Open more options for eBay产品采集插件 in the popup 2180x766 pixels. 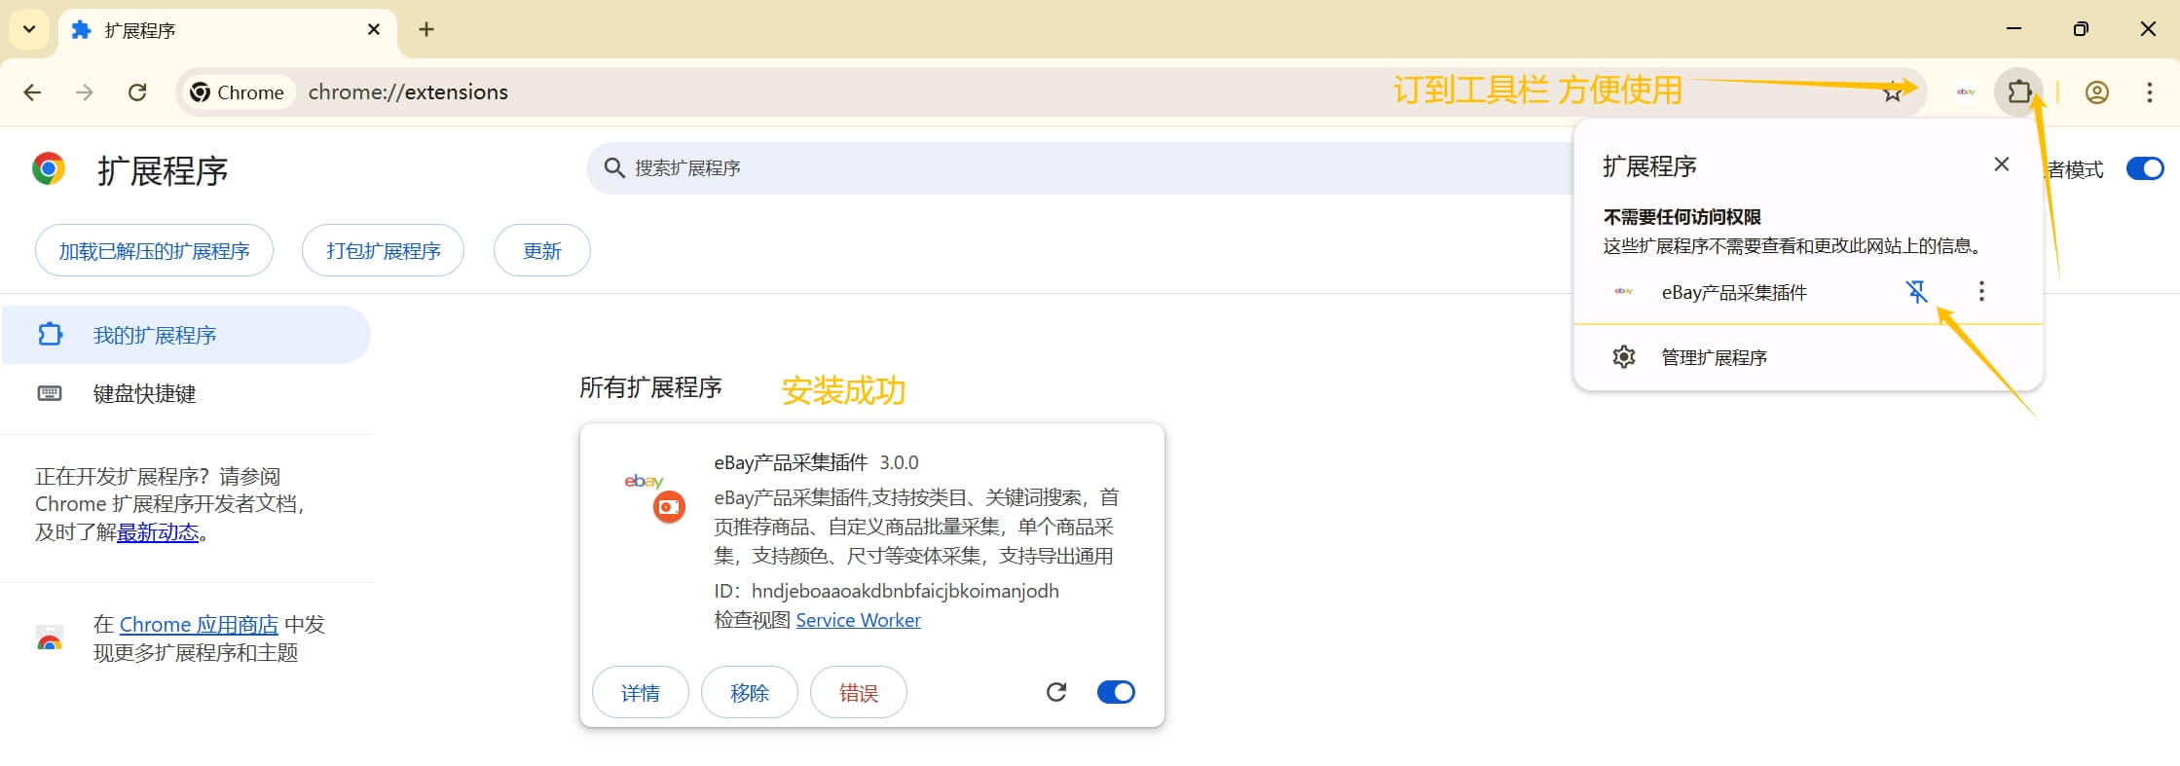point(1981,291)
